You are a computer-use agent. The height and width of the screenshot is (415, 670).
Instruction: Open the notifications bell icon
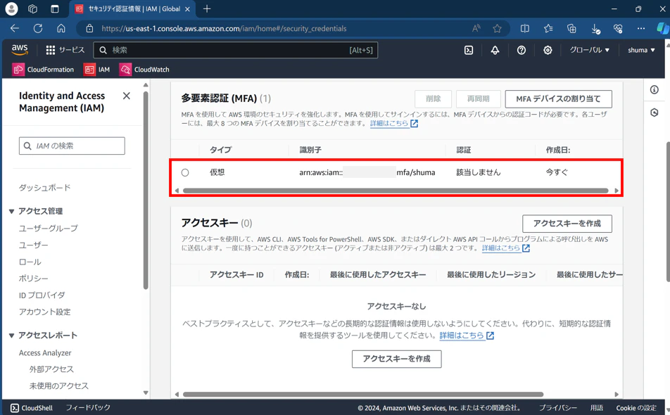pyautogui.click(x=495, y=51)
